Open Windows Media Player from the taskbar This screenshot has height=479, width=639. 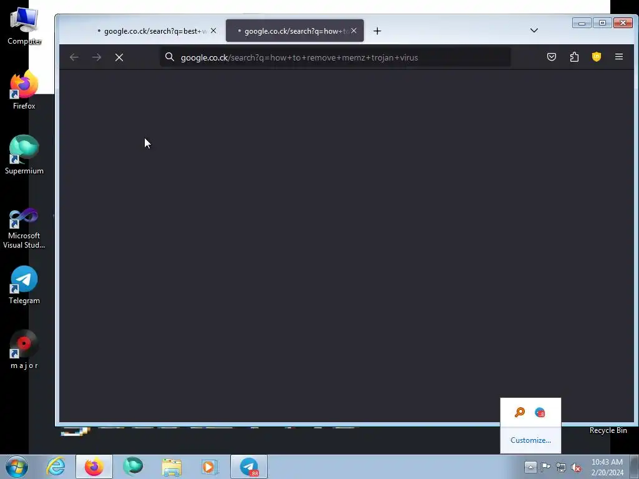[210, 467]
